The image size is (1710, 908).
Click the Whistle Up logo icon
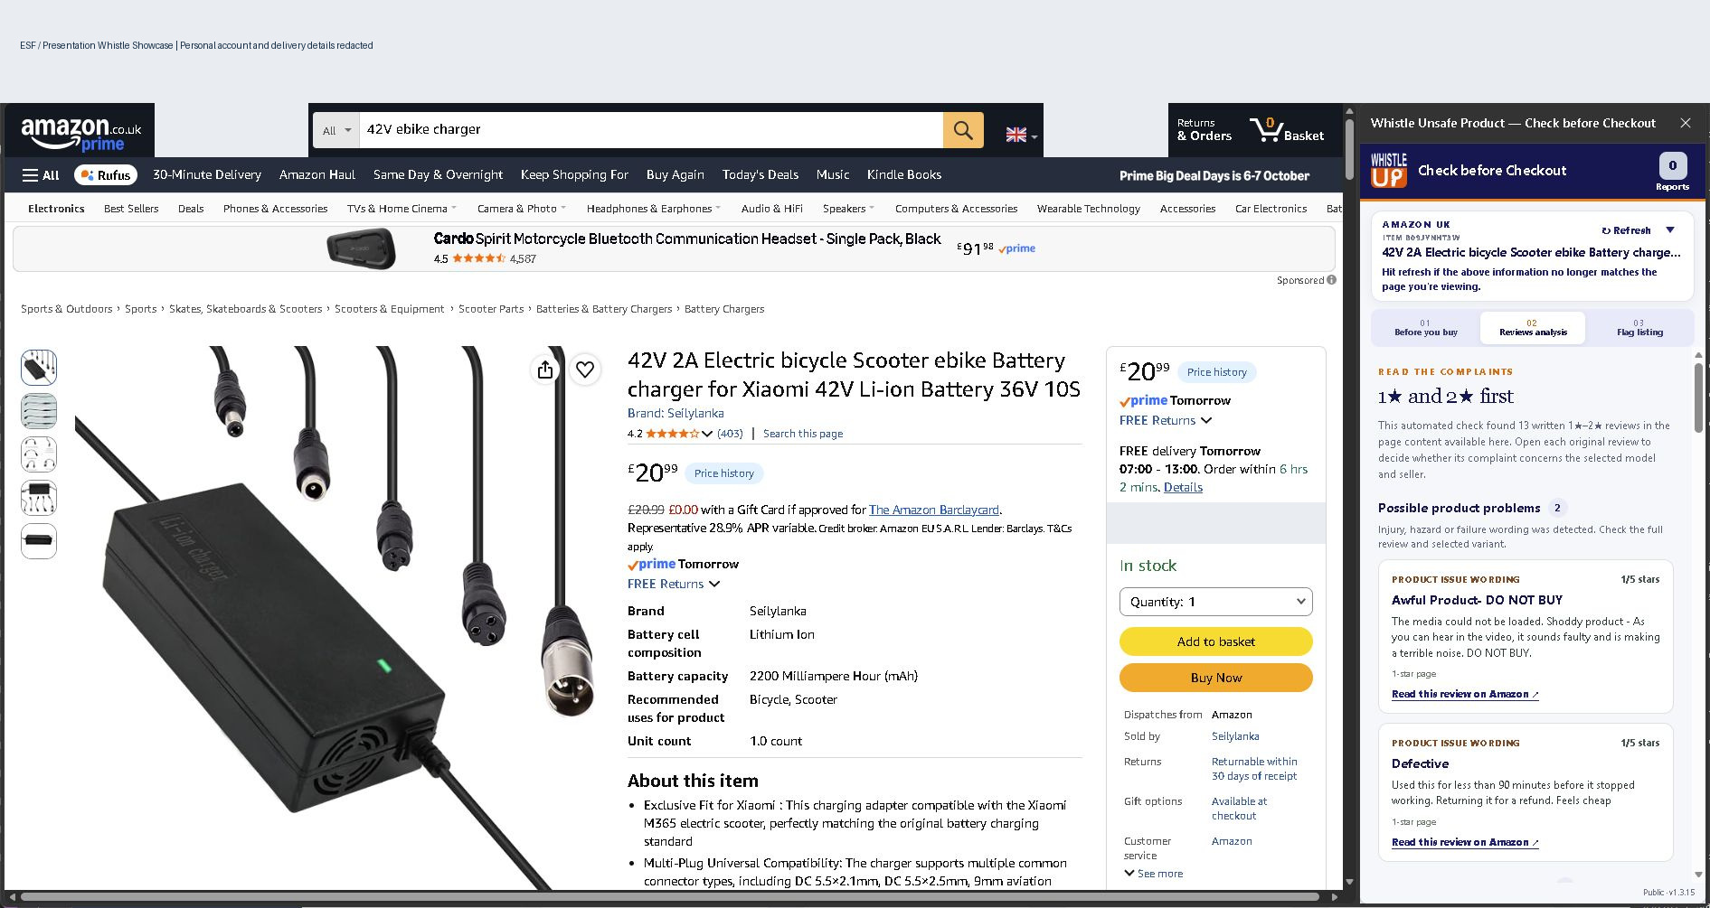(x=1388, y=171)
